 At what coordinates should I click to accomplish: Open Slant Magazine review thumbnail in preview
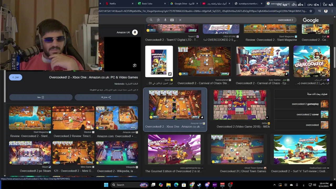[x=30, y=118]
